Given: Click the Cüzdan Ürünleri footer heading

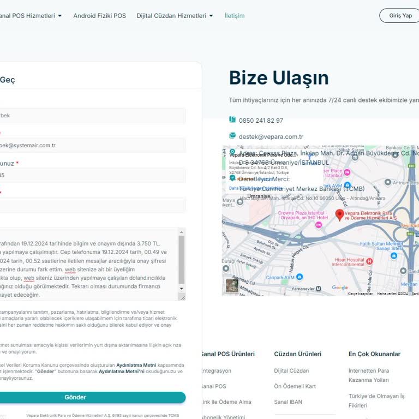Looking at the screenshot, I should [298, 354].
